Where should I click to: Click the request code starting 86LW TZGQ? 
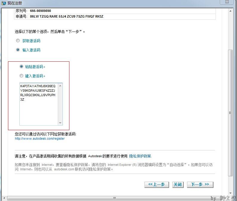67,16
